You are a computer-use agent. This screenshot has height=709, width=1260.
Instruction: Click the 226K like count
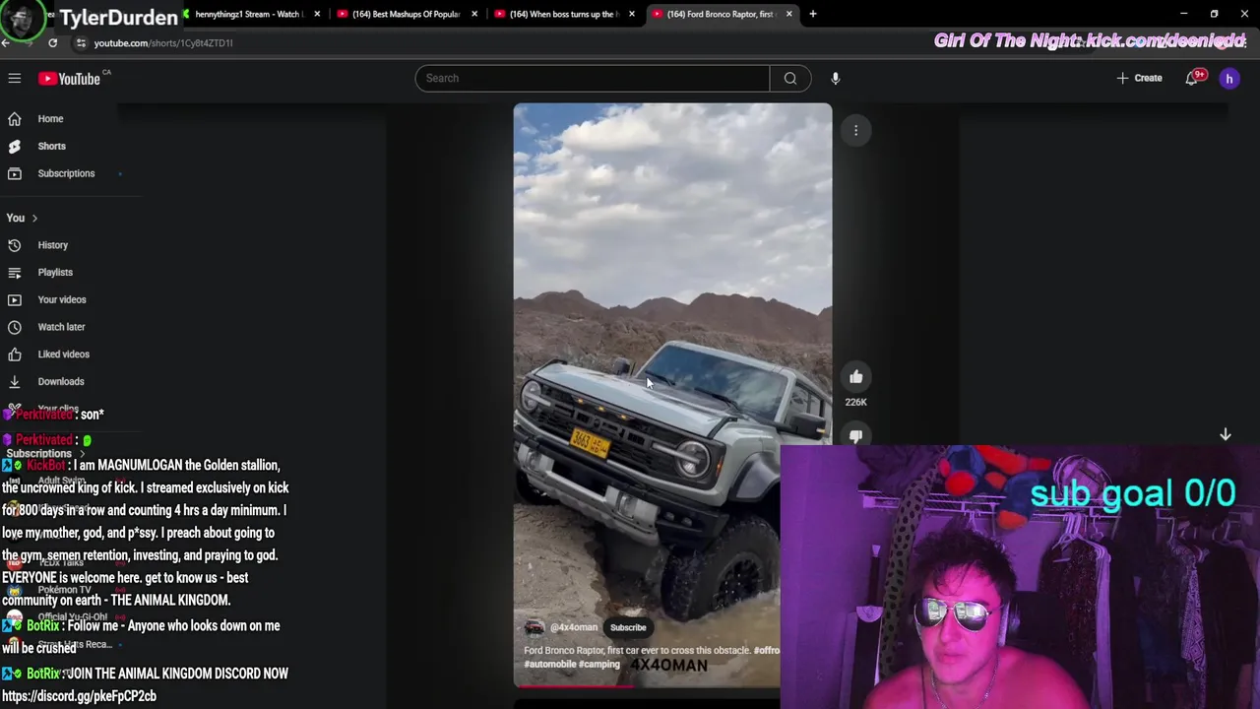855,402
